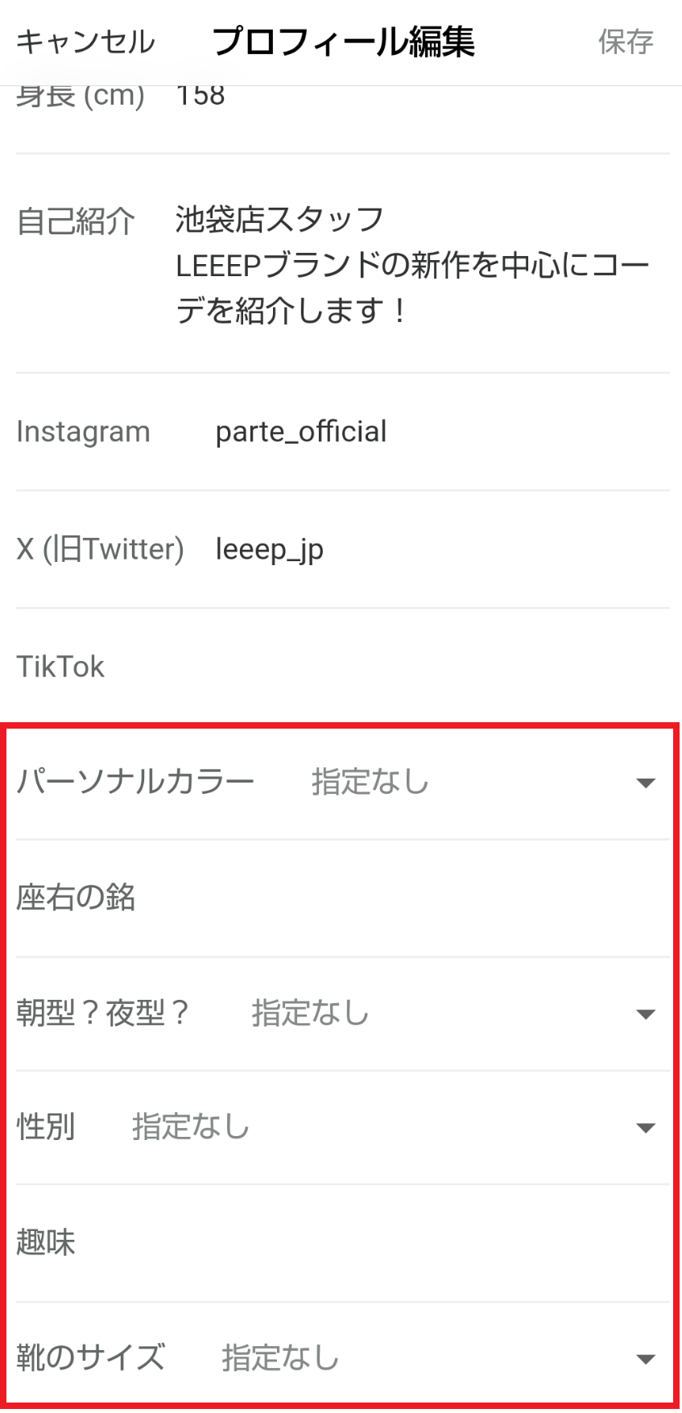
Task: Edit Instagram handle parte_official
Action: coord(301,432)
